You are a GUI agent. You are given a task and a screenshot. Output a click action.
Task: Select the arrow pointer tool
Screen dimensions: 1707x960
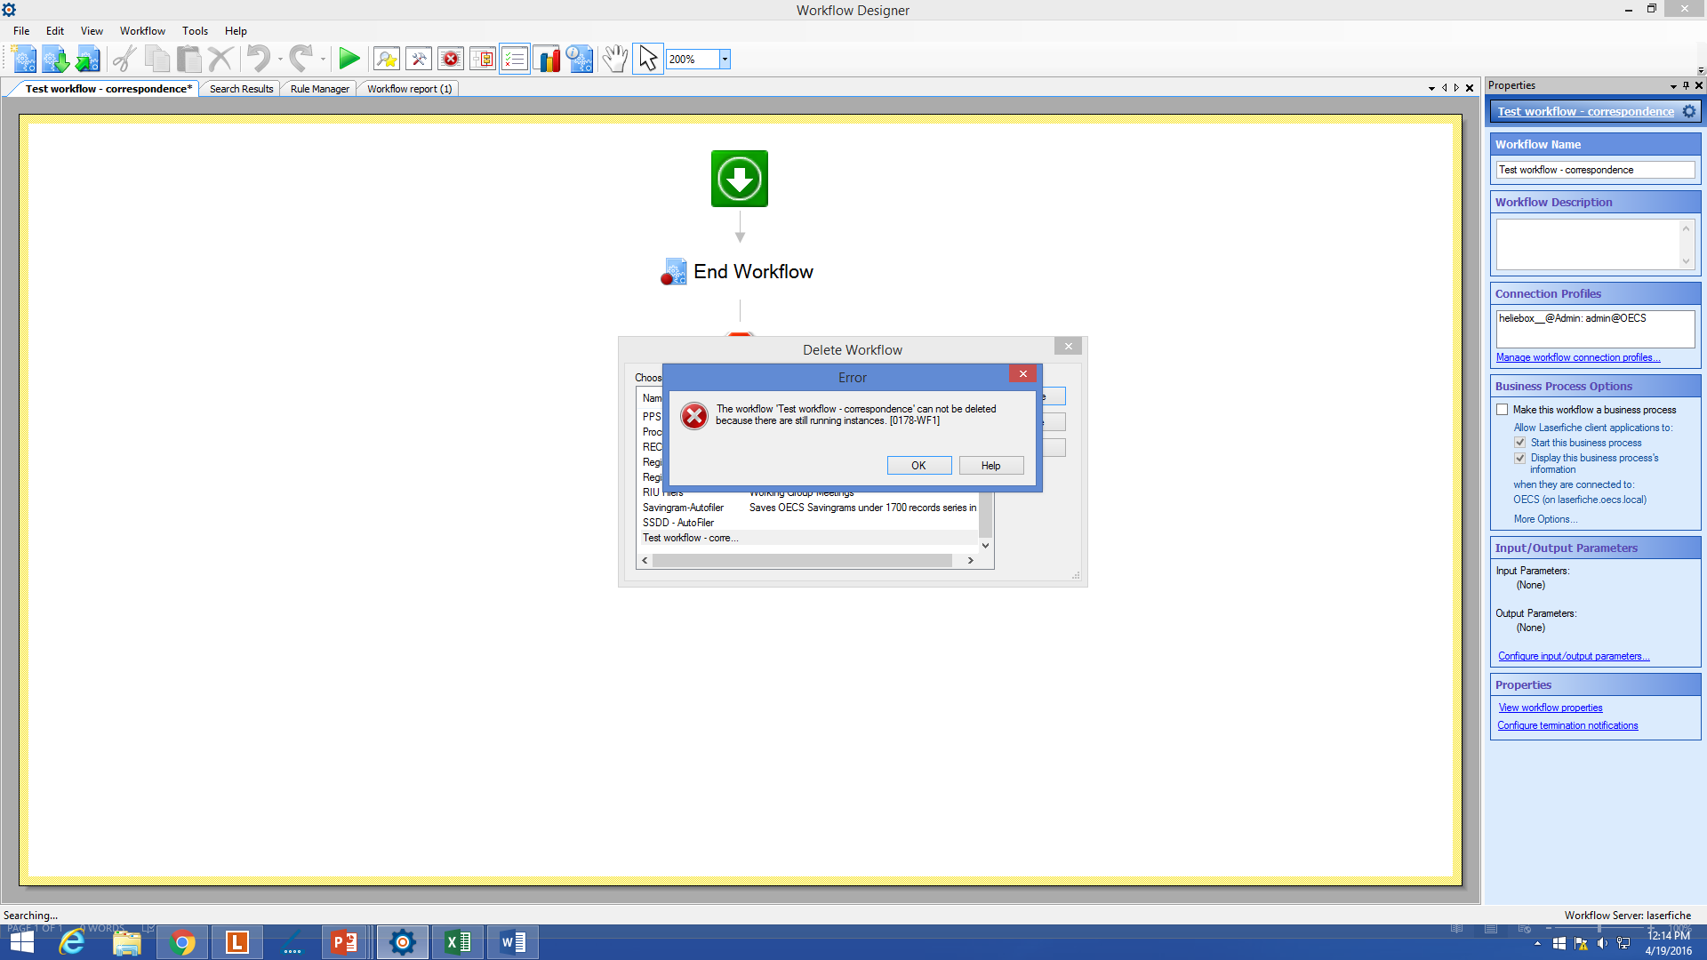(648, 60)
